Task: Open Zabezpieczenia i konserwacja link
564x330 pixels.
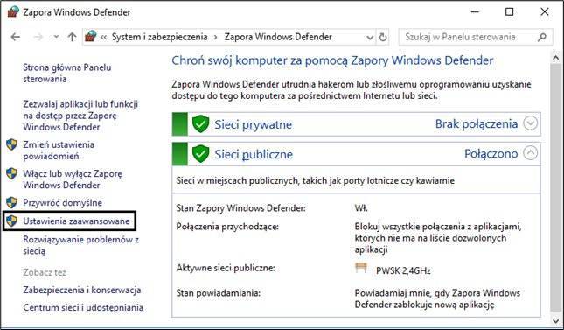Action: coord(82,290)
